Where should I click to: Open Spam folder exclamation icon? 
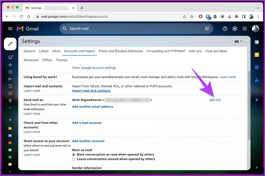(x=10, y=93)
